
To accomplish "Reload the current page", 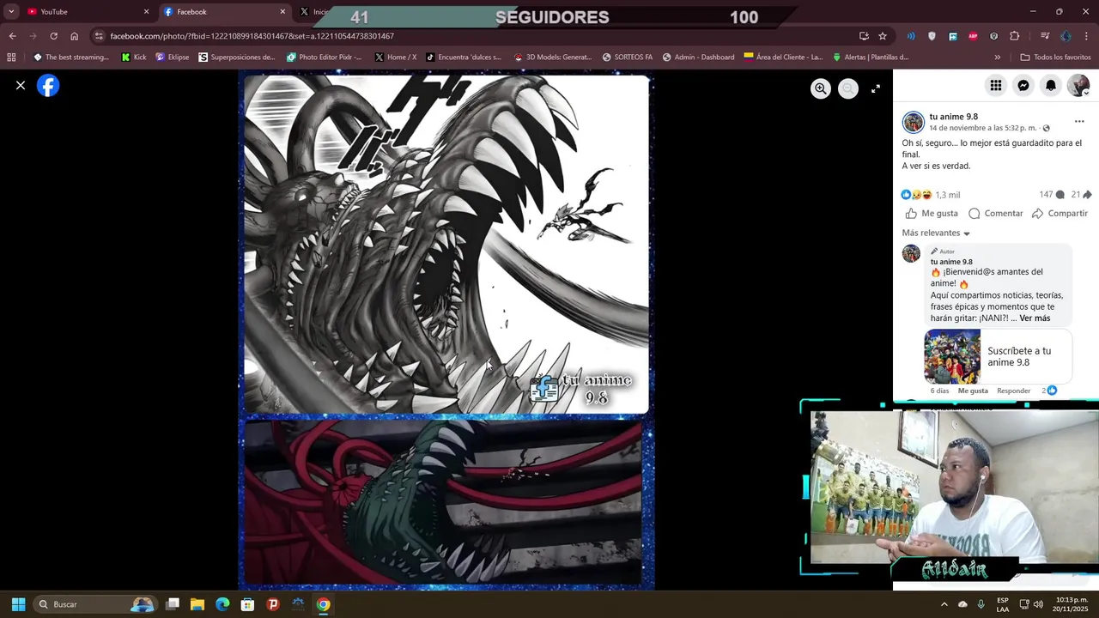I will click(53, 36).
